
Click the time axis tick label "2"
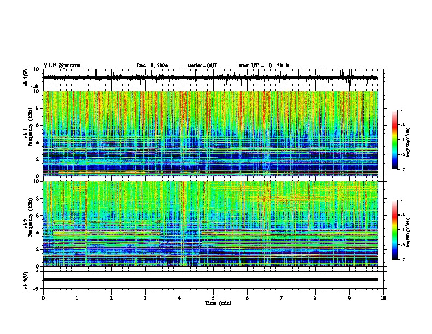point(111,298)
